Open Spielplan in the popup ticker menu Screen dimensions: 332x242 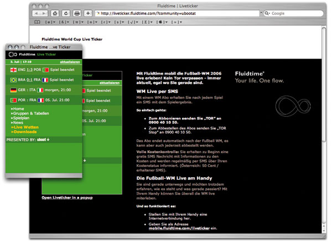tap(20, 118)
